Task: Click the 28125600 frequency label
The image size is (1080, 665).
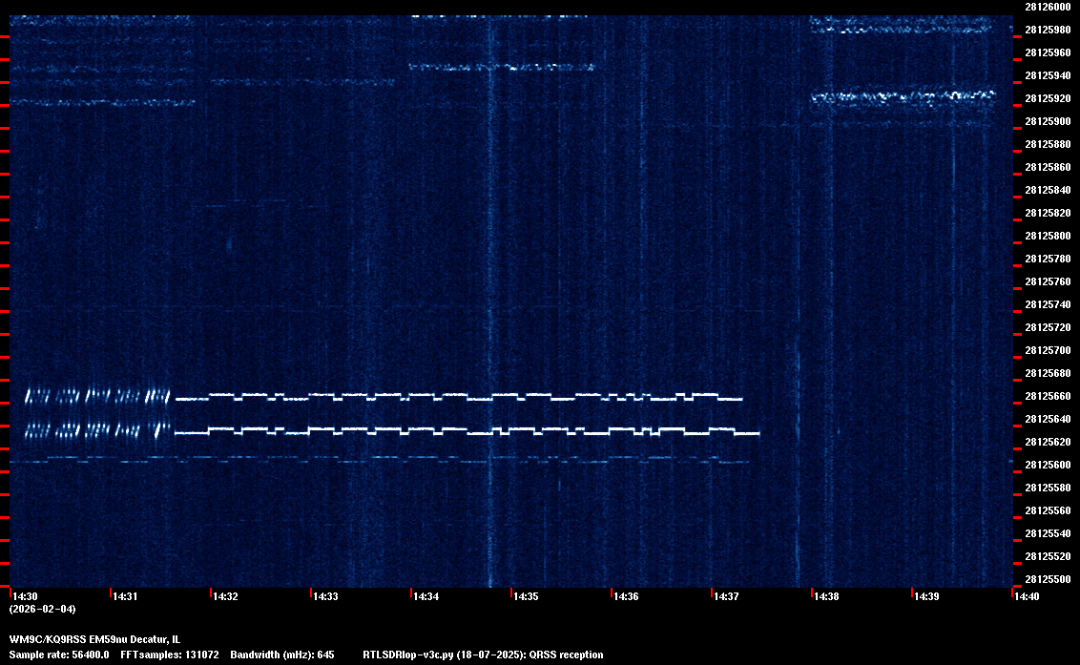Action: (x=1047, y=465)
